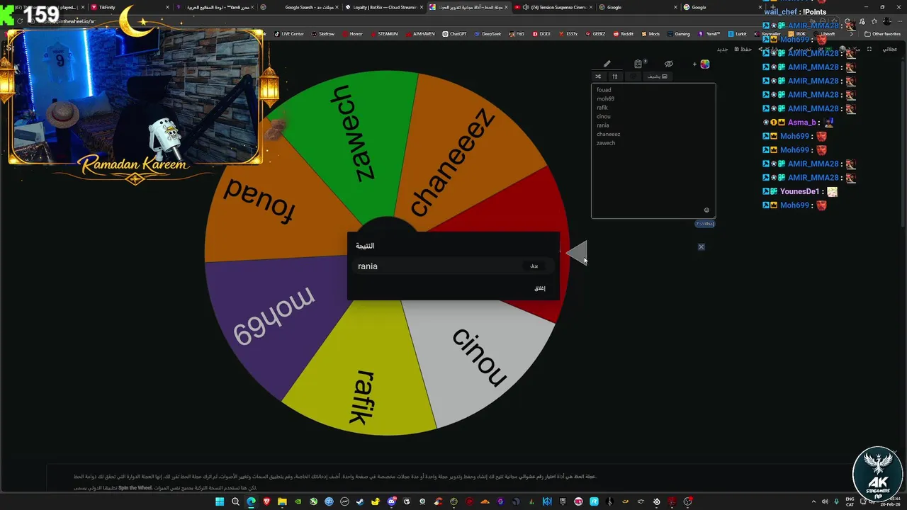This screenshot has height=510, width=907.
Task: Click the Arabic 'new' wheel menu item
Action: 722,49
